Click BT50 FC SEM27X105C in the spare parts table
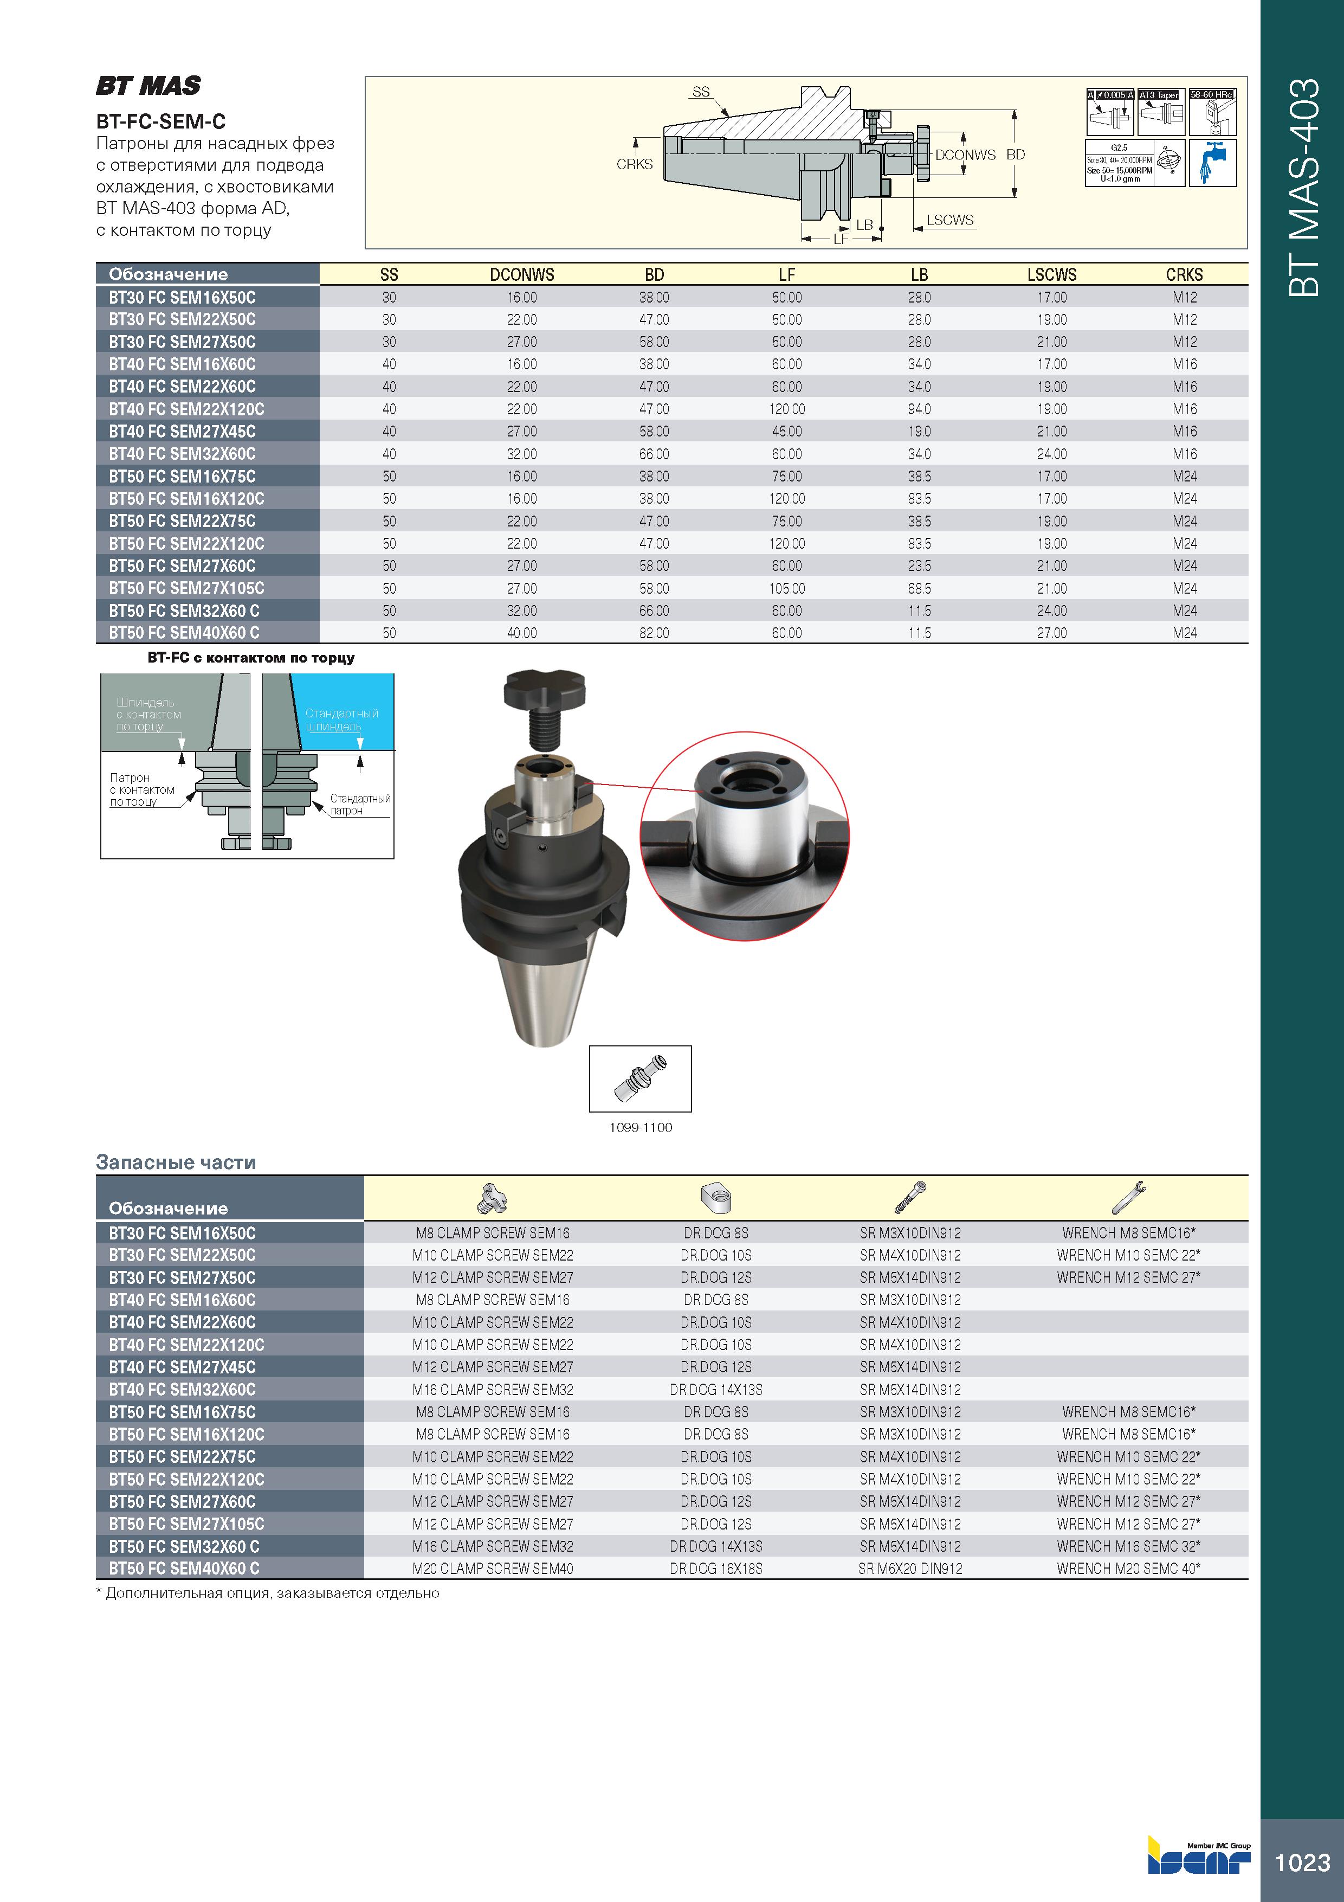The width and height of the screenshot is (1344, 1902). point(186,1524)
